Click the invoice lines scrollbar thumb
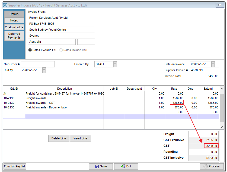Screen dimensions: 227x172 pos(222,108)
